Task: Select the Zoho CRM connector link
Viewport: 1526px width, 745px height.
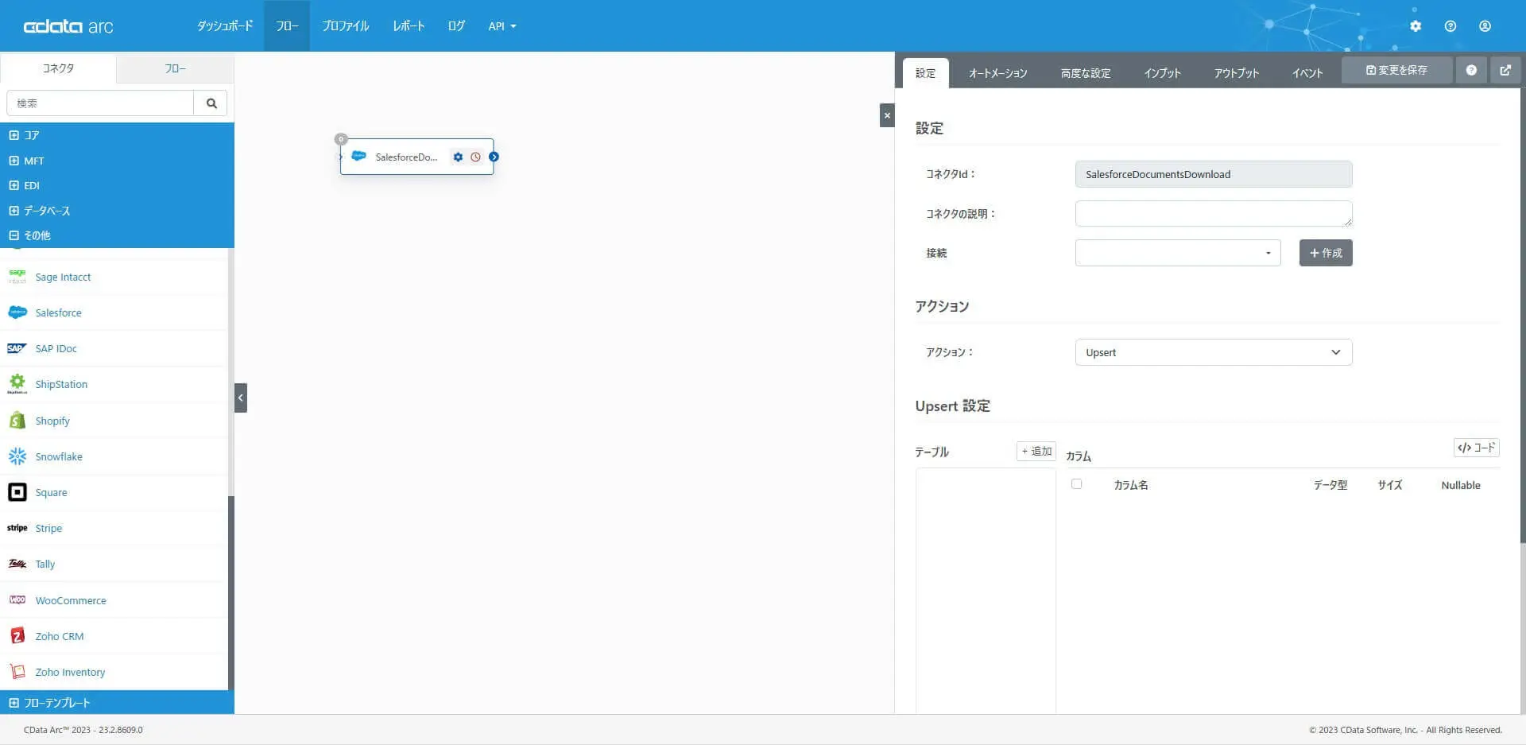Action: 60,636
